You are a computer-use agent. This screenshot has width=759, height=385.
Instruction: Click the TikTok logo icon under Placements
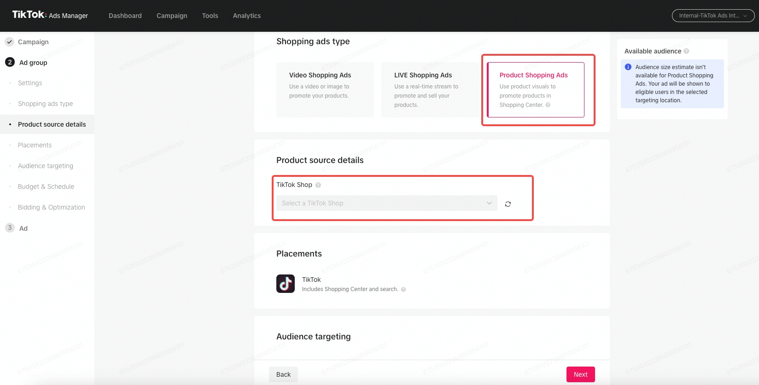(286, 284)
